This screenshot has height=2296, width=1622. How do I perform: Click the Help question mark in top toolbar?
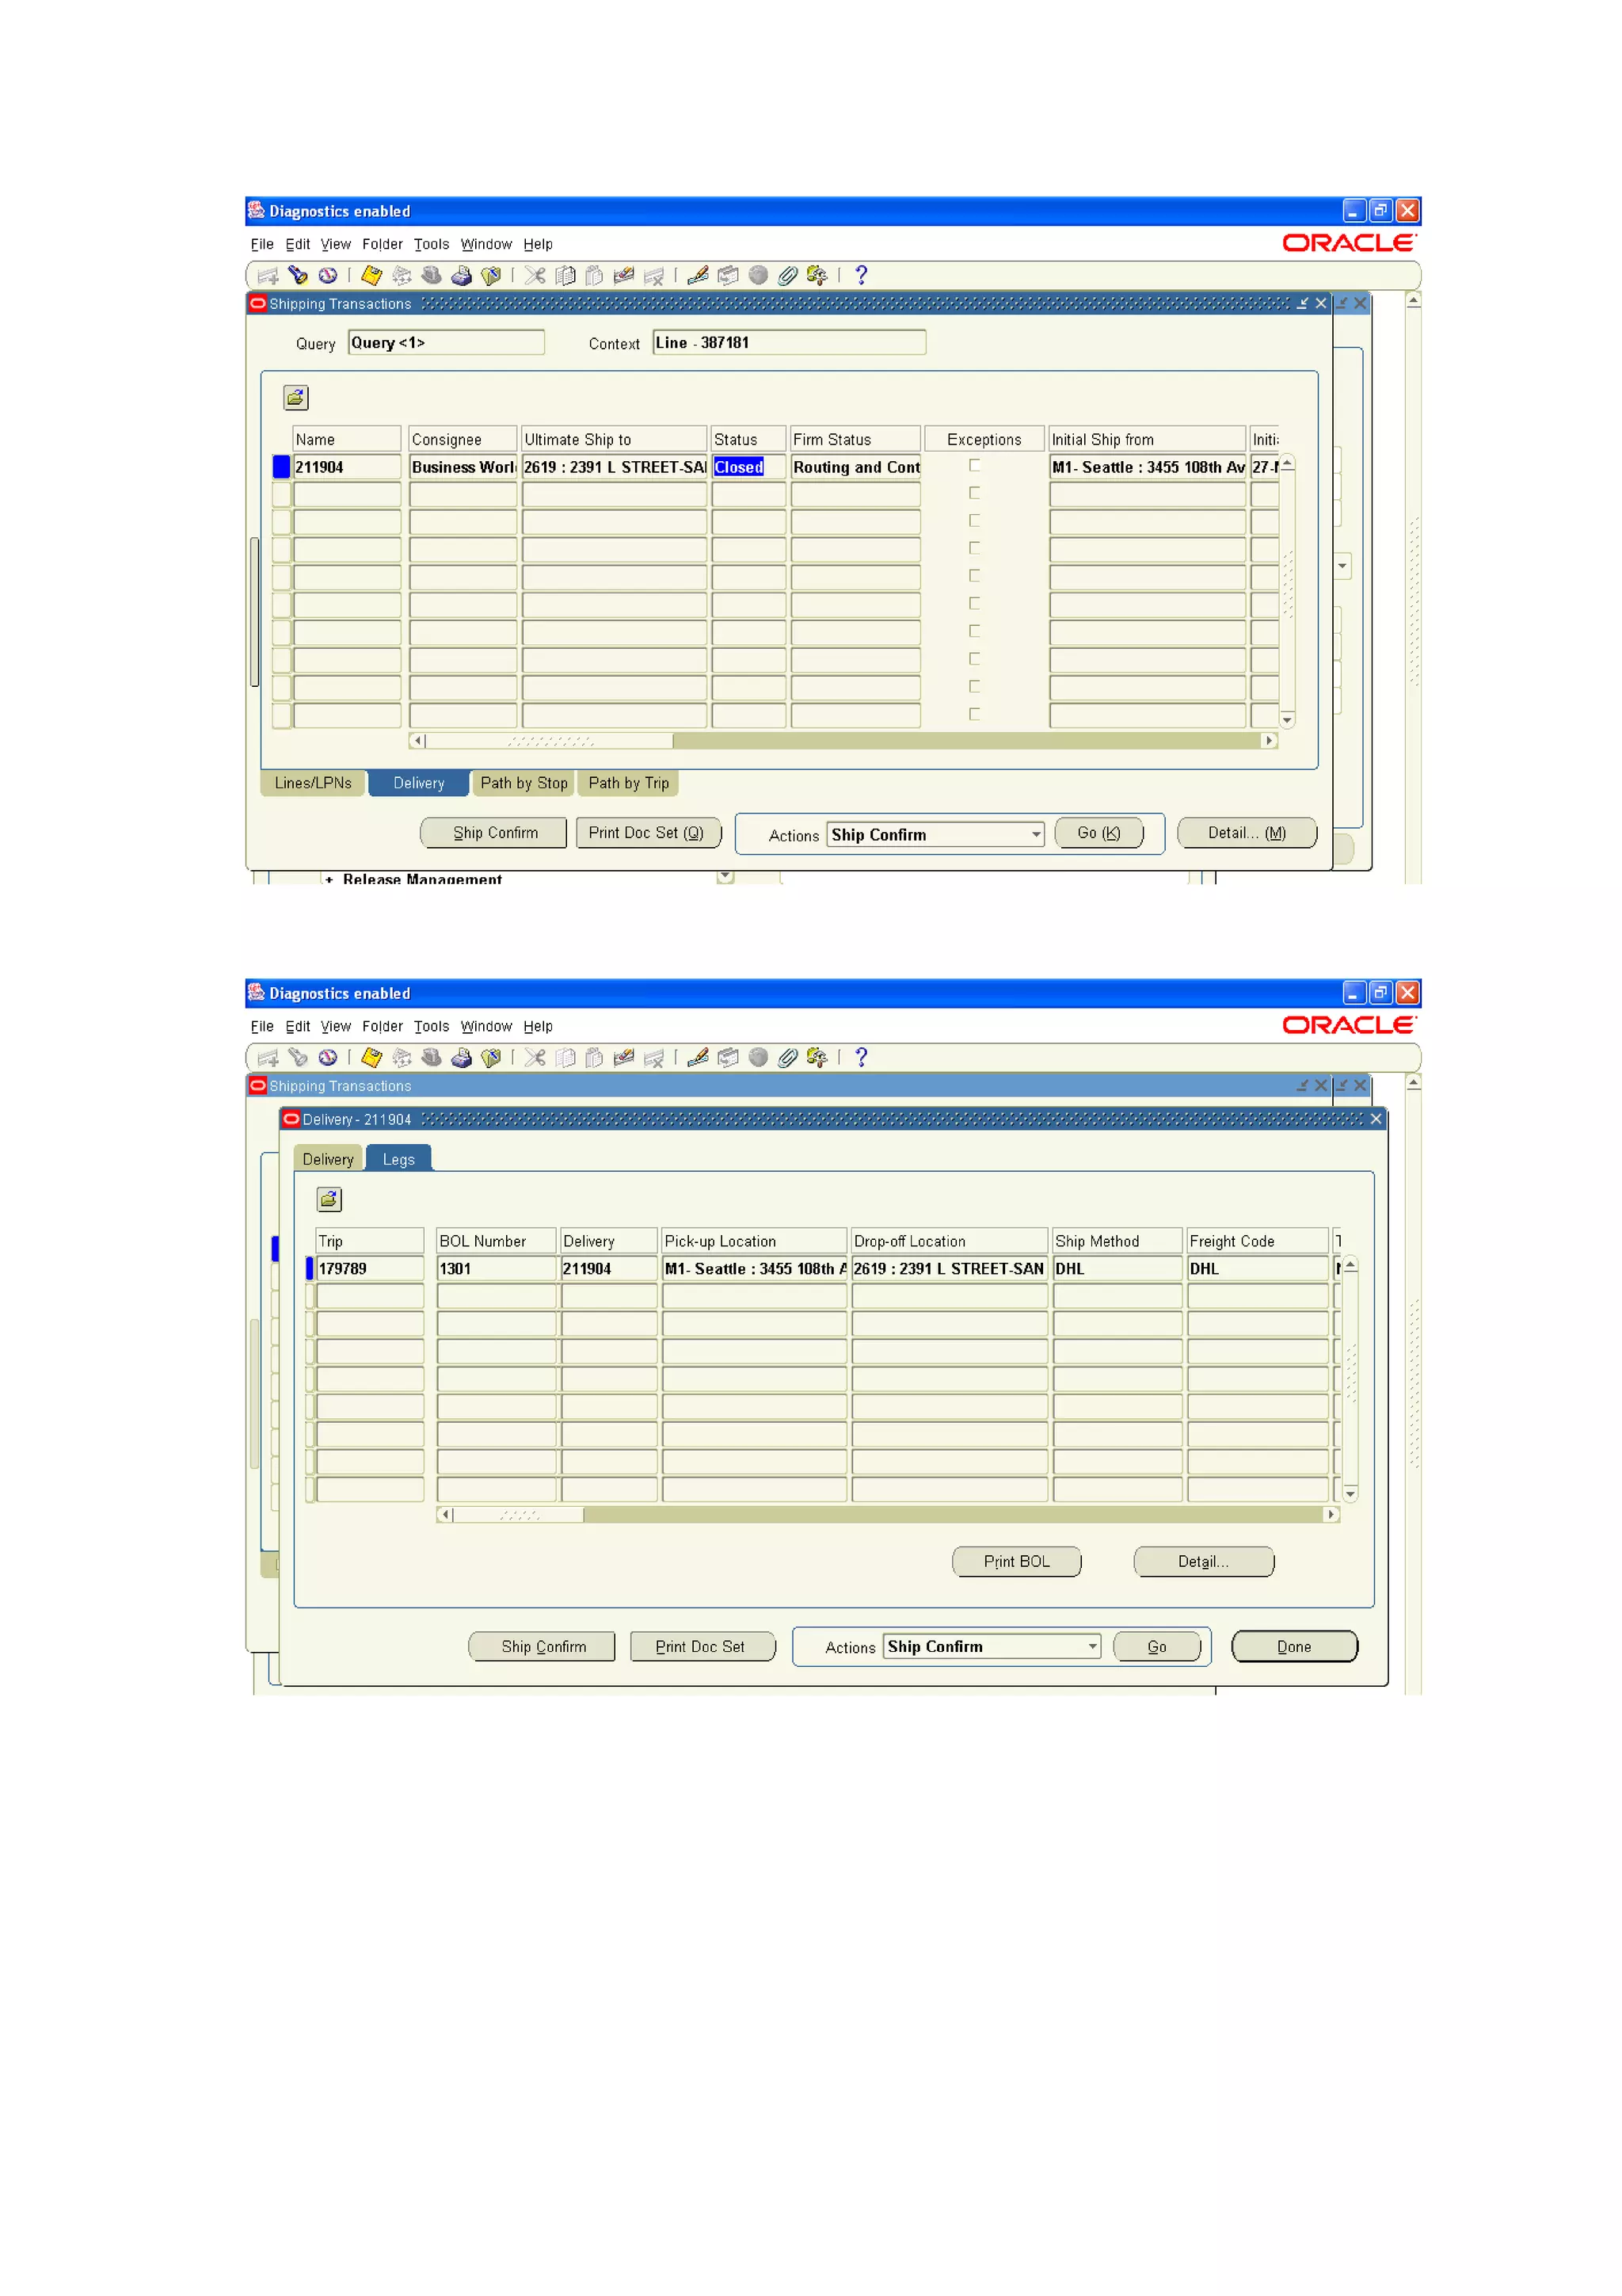pos(860,275)
